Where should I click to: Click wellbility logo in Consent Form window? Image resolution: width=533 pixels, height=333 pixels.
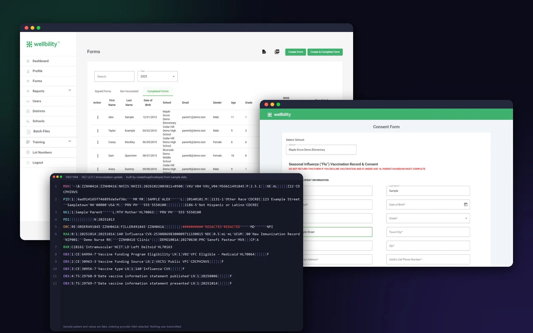click(279, 115)
